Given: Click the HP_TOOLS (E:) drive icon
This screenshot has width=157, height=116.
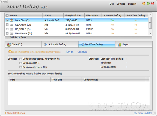Looking at the screenshot, I should 11,29.
